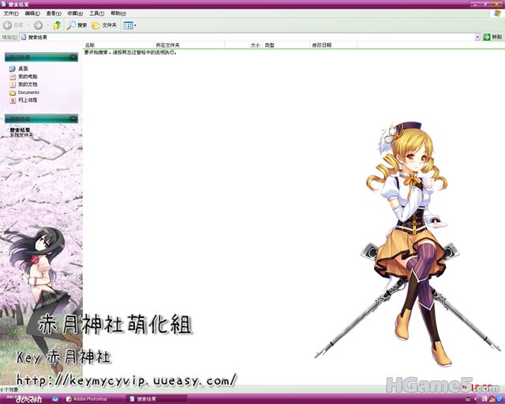Click the 转到 (Go) button
The height and width of the screenshot is (404, 505).
click(492, 37)
